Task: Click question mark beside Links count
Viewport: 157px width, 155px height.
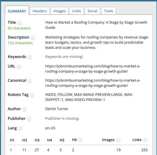Action: [x=145, y=140]
